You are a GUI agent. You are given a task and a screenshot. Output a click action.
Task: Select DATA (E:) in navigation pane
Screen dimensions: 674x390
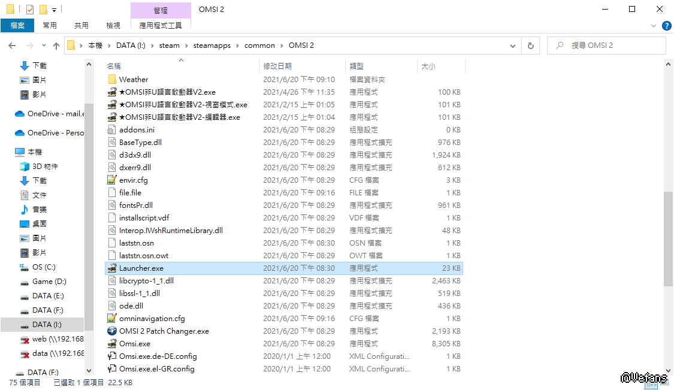pyautogui.click(x=48, y=296)
